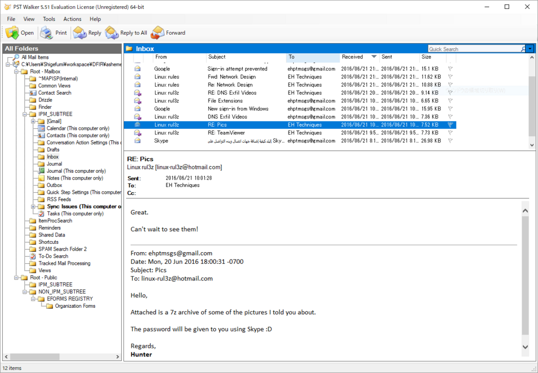Click the Reply toolbar icon
The width and height of the screenshot is (538, 373).
pyautogui.click(x=80, y=33)
